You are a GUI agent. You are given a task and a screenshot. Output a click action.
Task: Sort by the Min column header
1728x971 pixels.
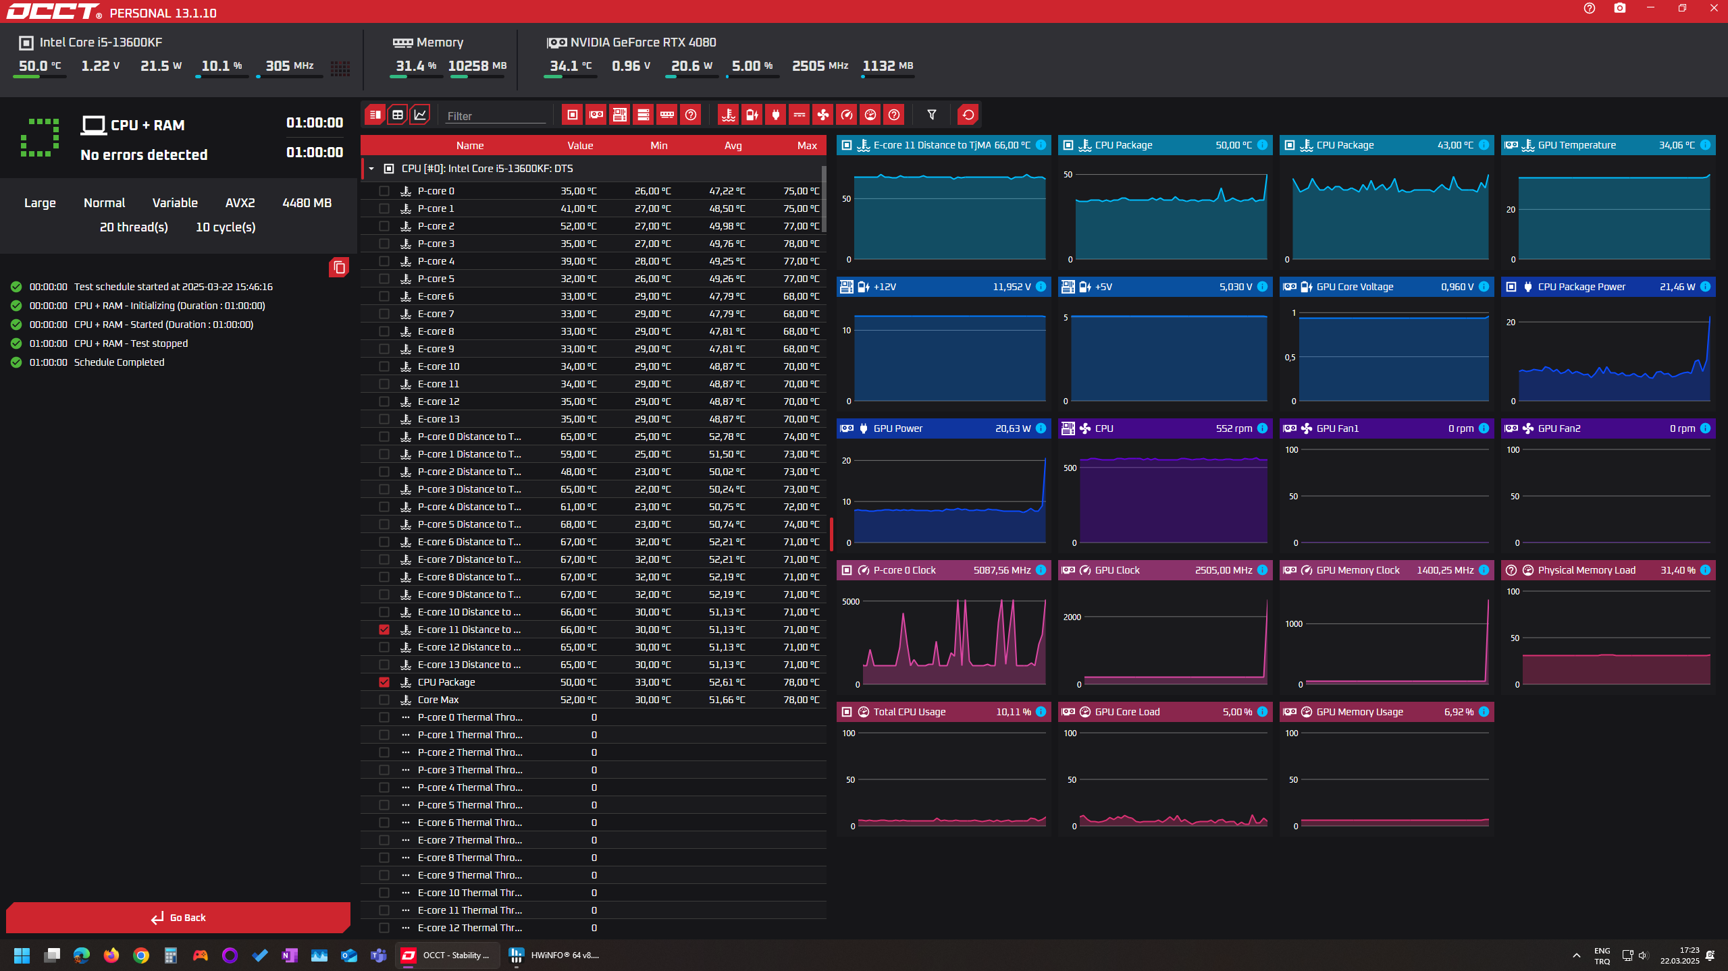click(x=659, y=146)
